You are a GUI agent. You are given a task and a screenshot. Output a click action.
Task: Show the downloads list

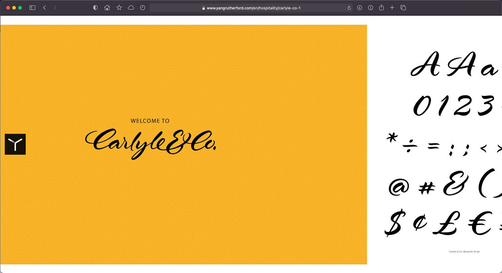tap(359, 8)
